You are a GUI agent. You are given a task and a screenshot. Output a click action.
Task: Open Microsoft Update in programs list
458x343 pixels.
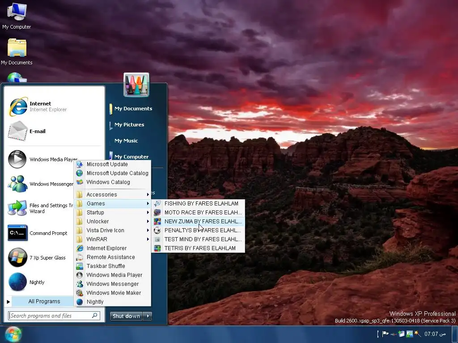113,164
